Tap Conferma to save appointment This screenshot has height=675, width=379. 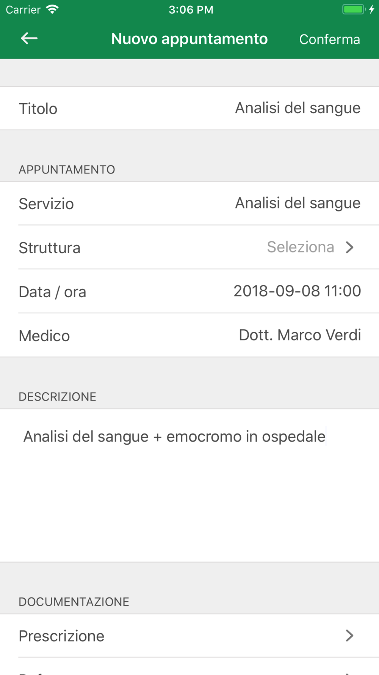(329, 39)
